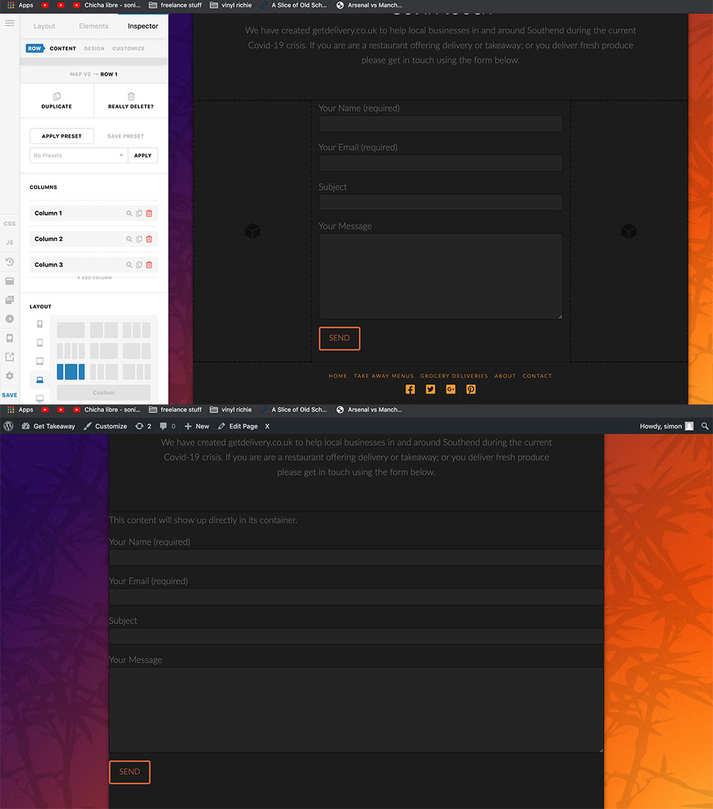Viewport: 713px width, 809px height.
Task: Delete Column 2 with its red trash icon
Action: coord(149,239)
